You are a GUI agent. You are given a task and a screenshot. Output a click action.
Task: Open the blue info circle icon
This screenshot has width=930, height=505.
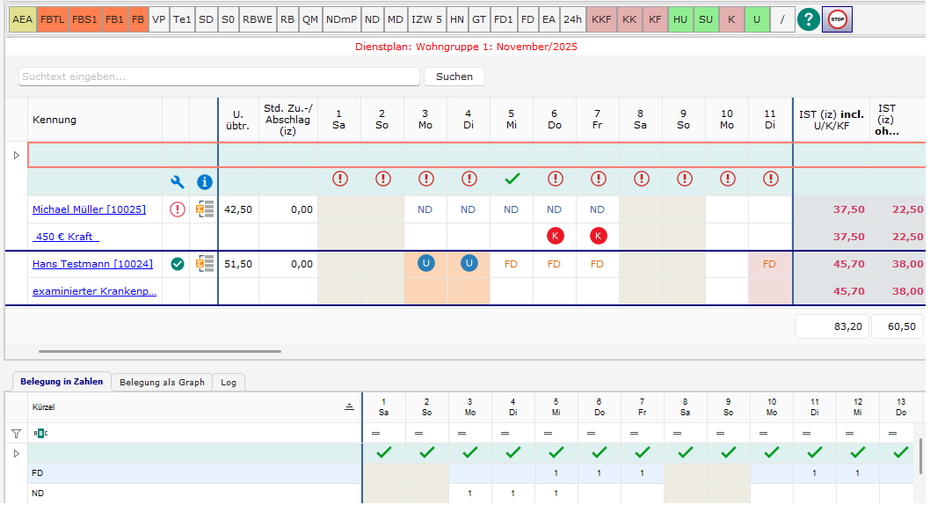point(205,182)
